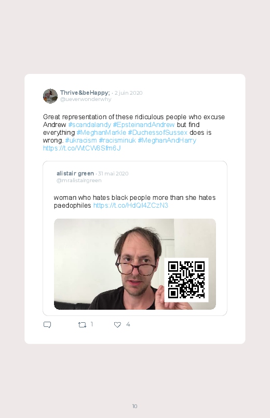The width and height of the screenshot is (270, 418).
Task: Click the retweet arrows icon
Action: [82, 325]
